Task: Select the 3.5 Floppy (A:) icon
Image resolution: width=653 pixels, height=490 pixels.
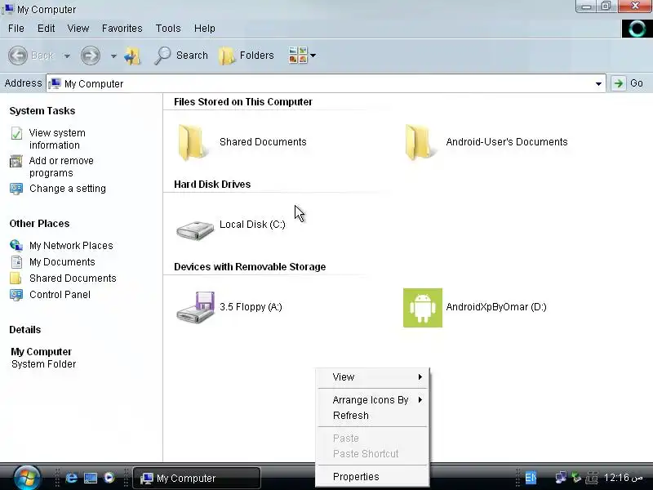Action: [x=195, y=308]
